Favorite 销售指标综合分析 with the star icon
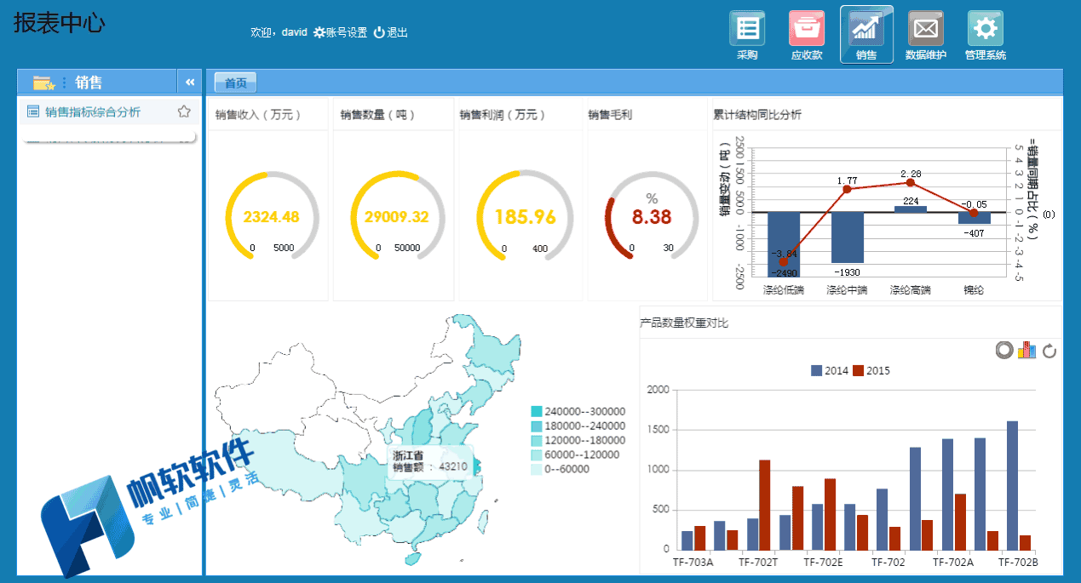The image size is (1081, 583). click(183, 111)
